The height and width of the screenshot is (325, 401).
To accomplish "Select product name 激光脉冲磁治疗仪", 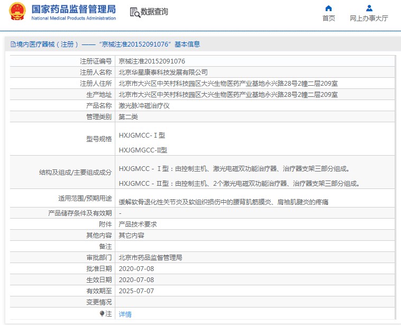I will pyautogui.click(x=144, y=106).
